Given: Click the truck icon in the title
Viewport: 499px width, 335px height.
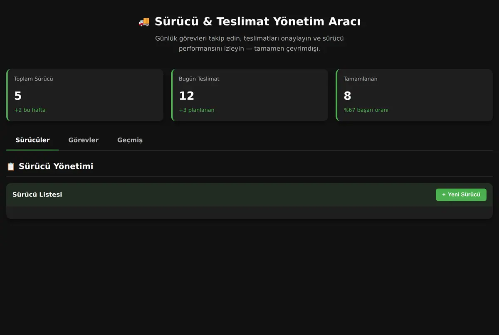Looking at the screenshot, I should click(x=144, y=22).
